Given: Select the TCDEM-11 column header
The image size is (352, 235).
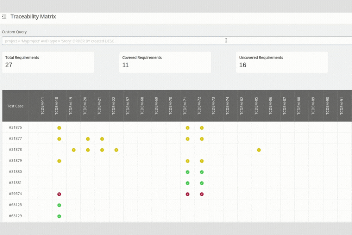Looking at the screenshot, I should pyautogui.click(x=43, y=105).
